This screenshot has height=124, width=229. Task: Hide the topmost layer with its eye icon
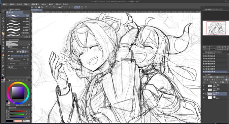click(x=204, y=86)
